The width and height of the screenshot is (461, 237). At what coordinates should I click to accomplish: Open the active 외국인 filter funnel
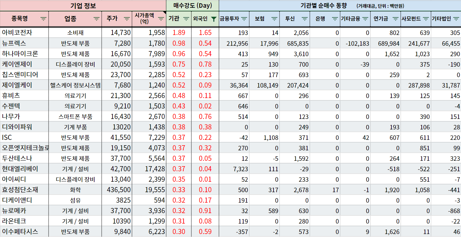(213, 19)
